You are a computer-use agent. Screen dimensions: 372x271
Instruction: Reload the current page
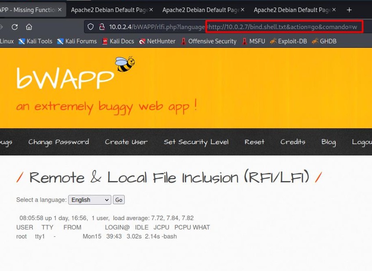pos(14,27)
